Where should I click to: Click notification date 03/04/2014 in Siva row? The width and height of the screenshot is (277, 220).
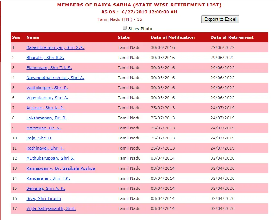(163, 198)
